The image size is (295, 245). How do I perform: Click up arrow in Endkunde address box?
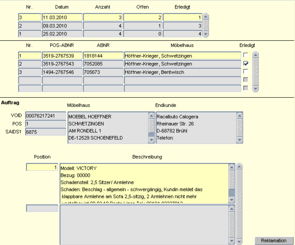pos(240,116)
